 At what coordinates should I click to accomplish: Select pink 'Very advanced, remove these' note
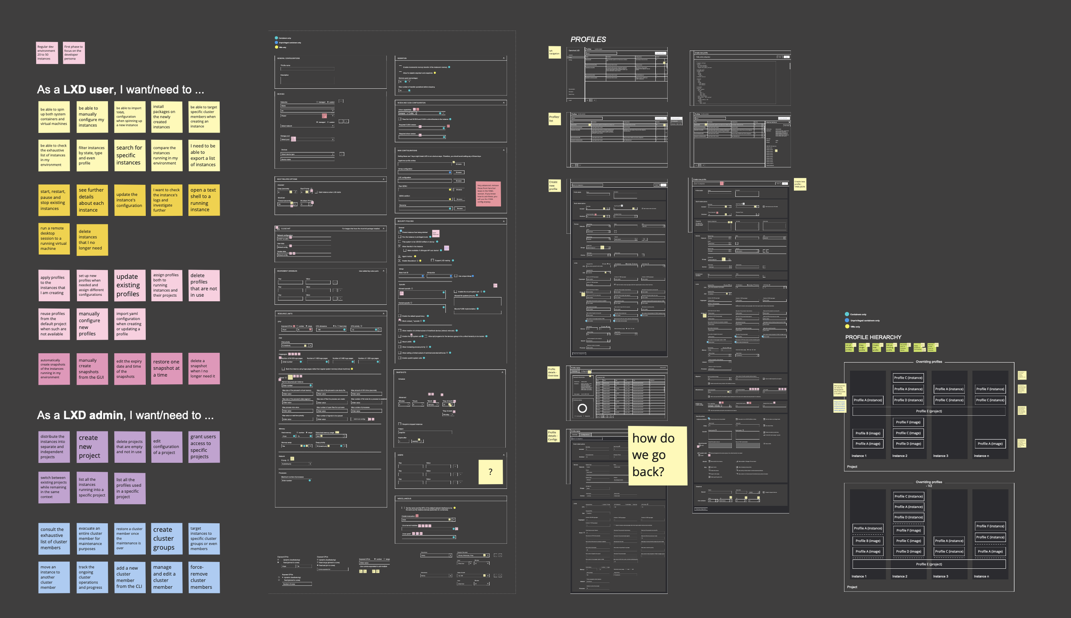[x=488, y=194]
